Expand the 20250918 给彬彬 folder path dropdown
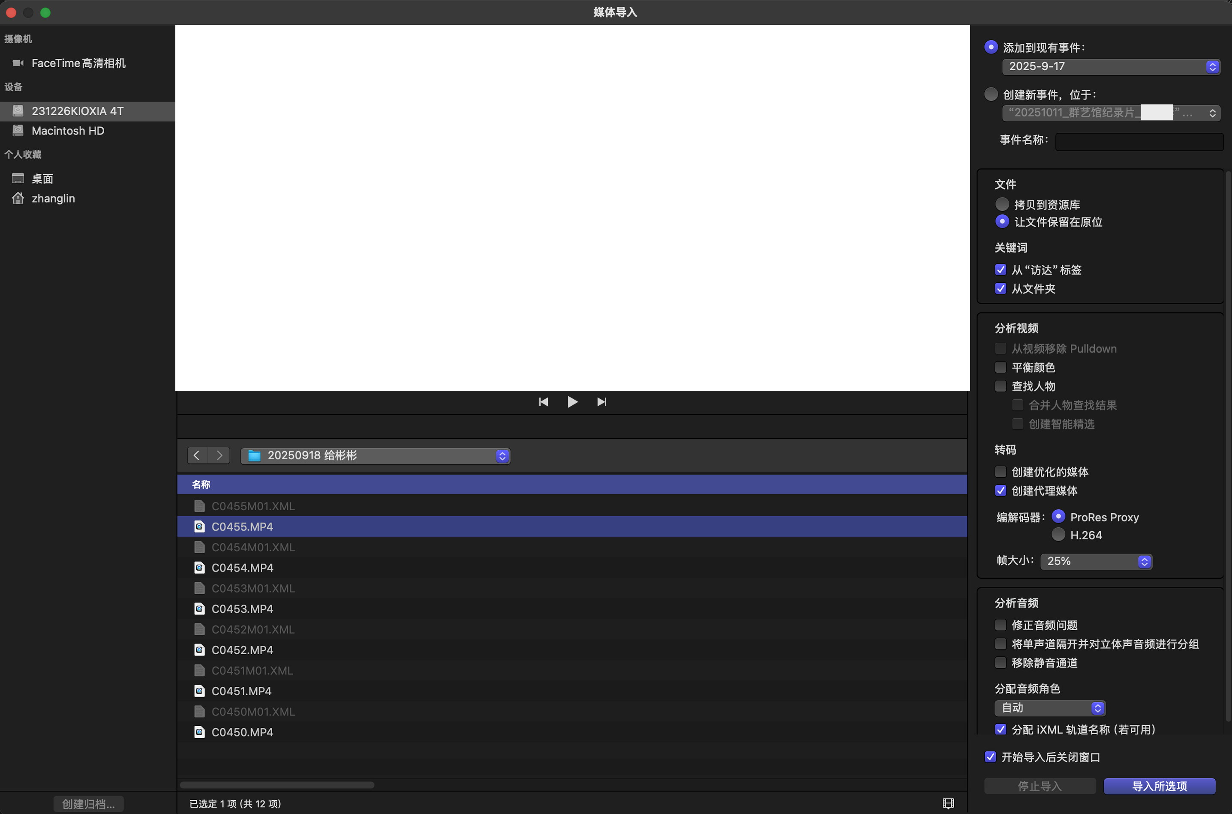 [x=375, y=455]
